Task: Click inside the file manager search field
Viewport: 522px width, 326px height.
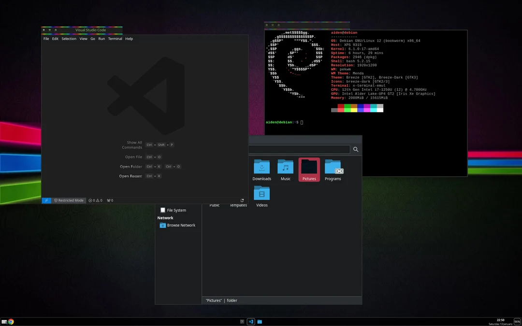Action: pos(300,149)
